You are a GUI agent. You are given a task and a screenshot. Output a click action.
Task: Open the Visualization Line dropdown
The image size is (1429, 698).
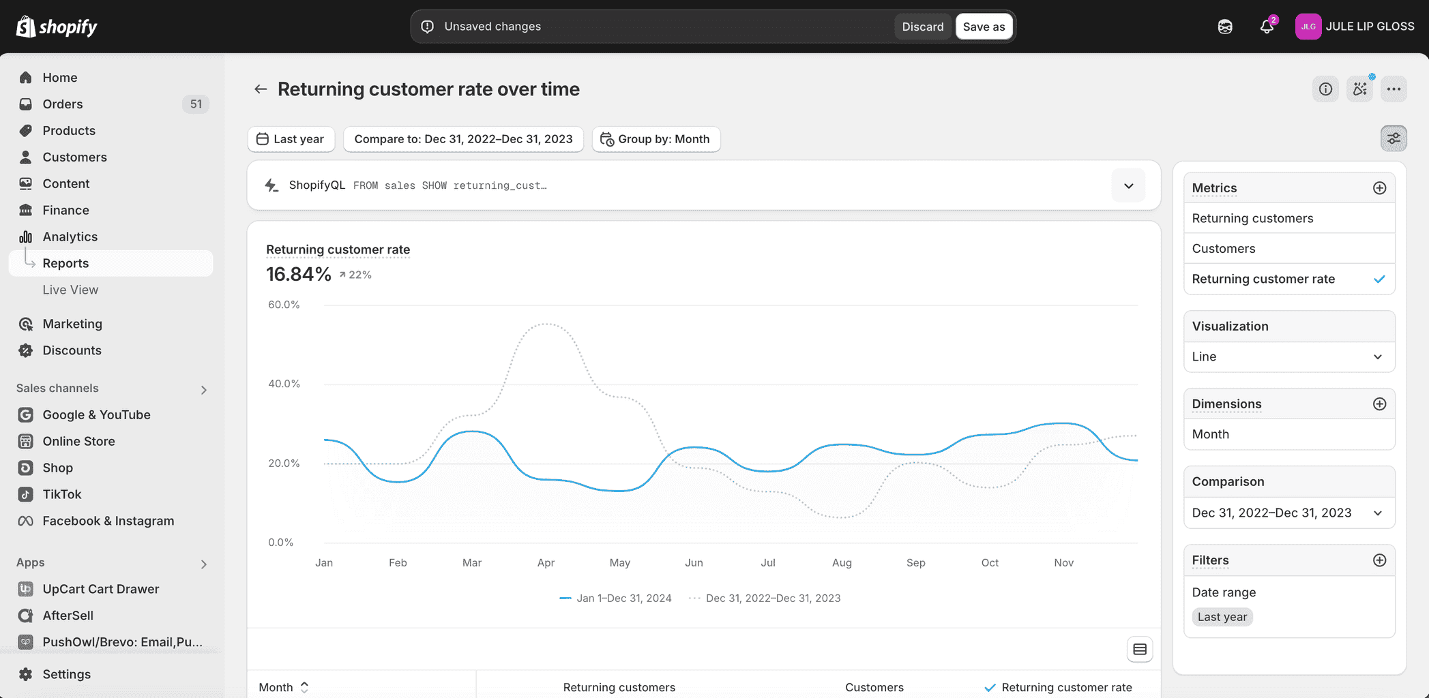pos(1289,356)
